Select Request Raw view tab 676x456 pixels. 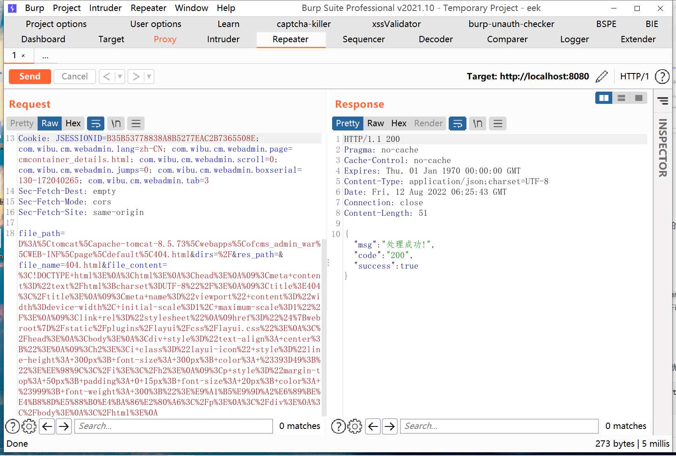(x=50, y=123)
